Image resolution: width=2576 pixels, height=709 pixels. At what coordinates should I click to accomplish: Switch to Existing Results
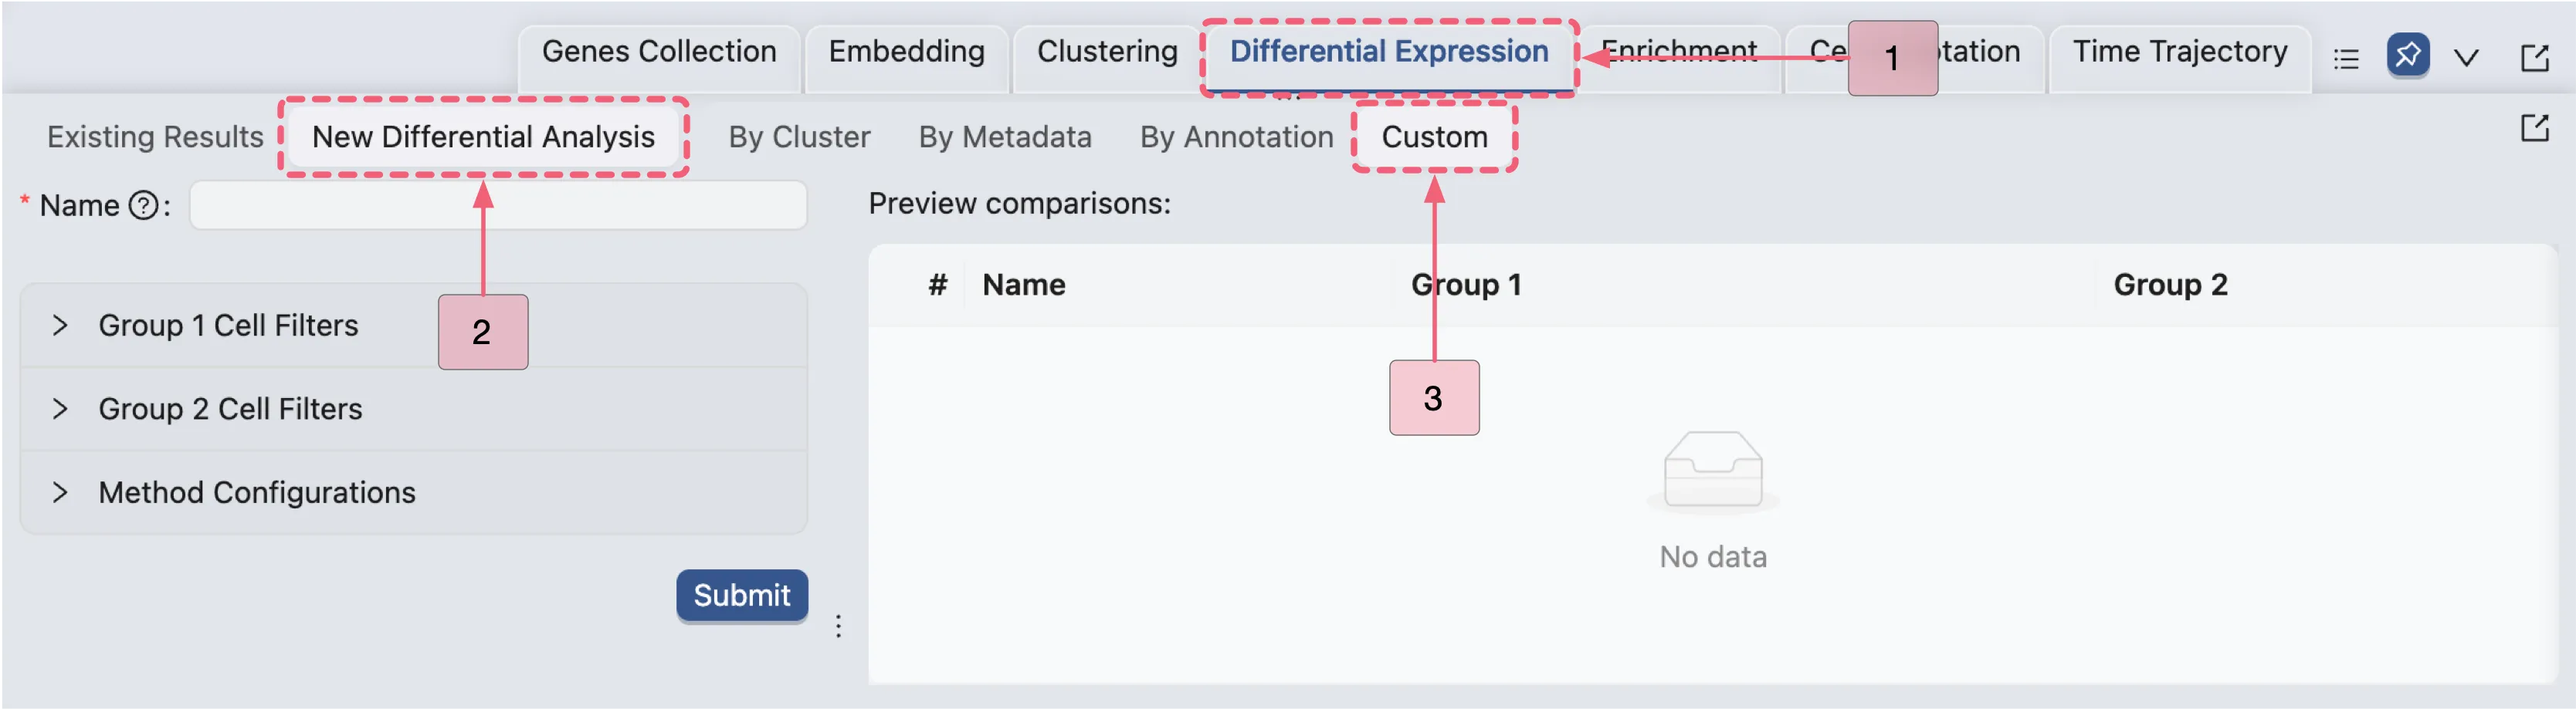tap(154, 137)
